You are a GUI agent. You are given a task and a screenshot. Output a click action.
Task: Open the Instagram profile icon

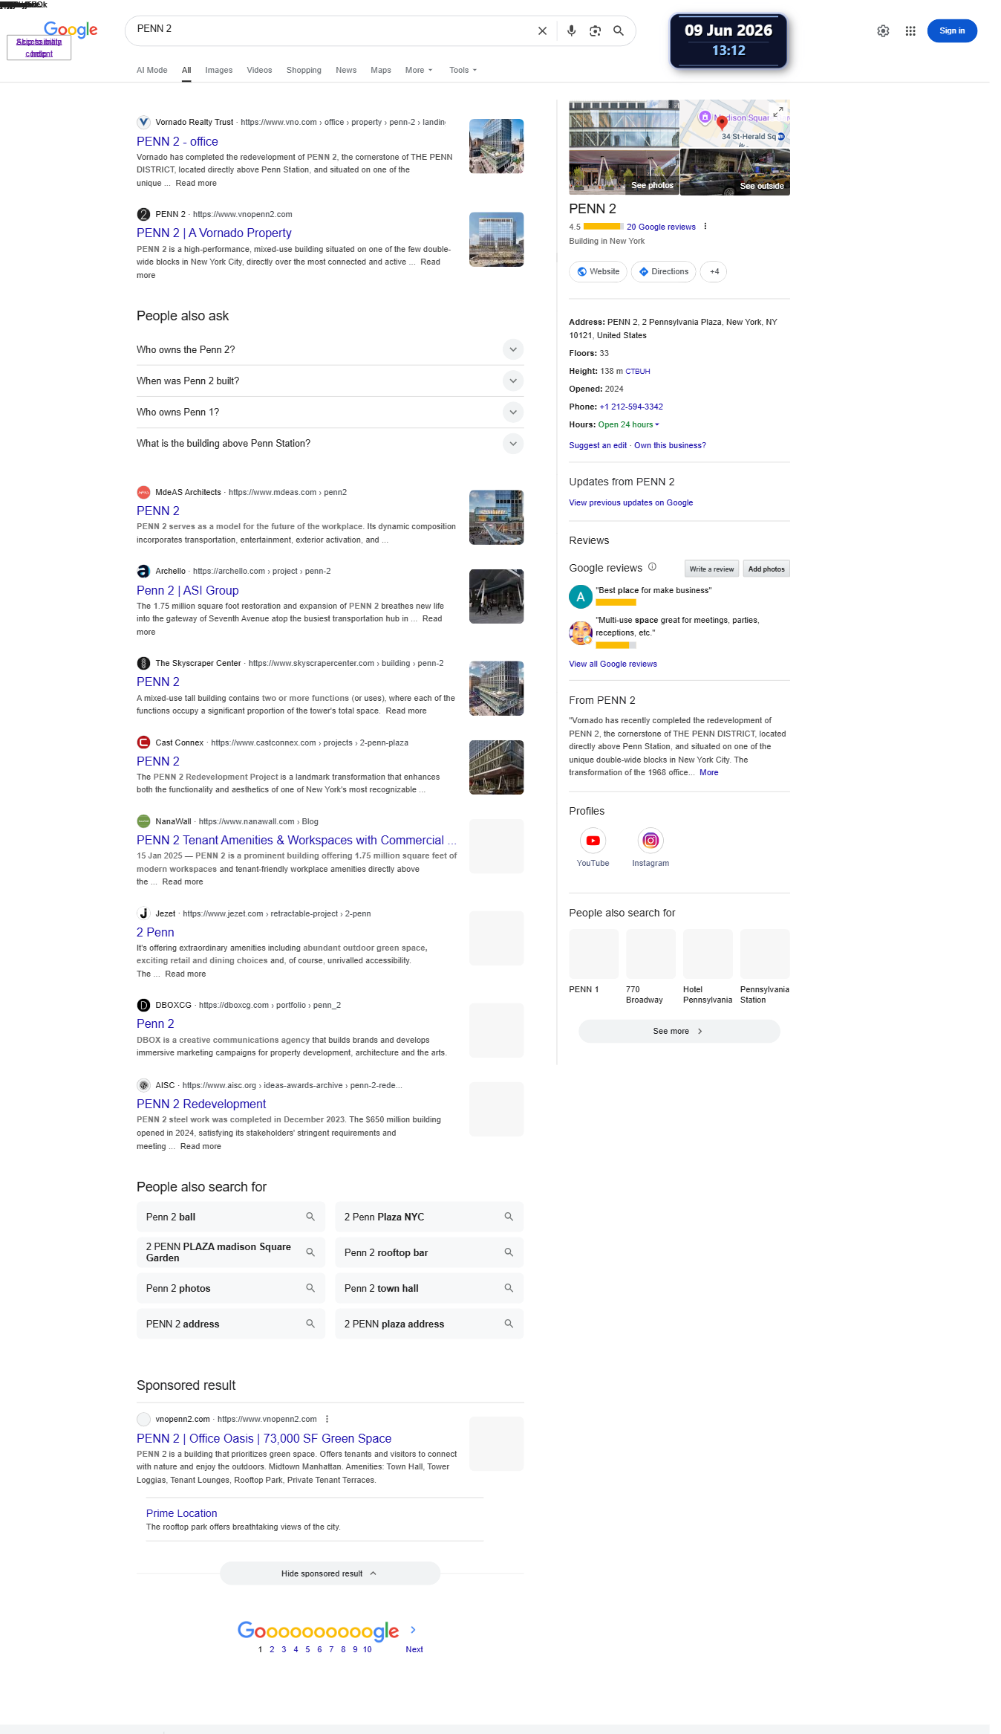coord(651,841)
